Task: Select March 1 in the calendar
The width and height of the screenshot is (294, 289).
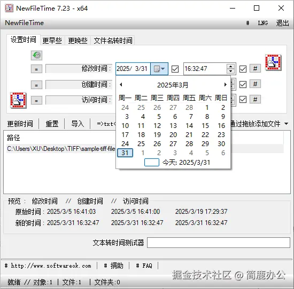Action: click(207, 107)
